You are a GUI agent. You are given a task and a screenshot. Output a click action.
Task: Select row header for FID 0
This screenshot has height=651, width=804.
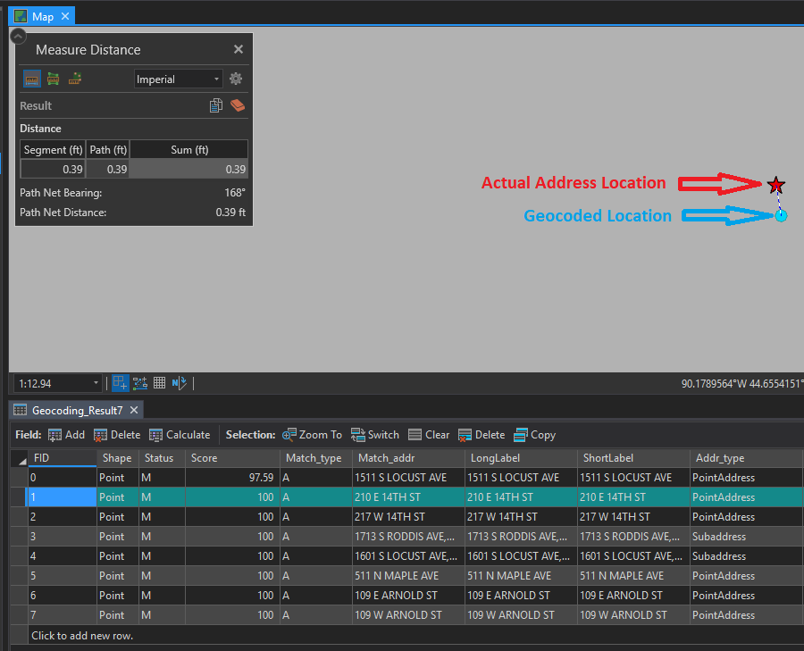(19, 478)
